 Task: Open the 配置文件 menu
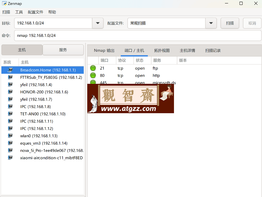(x=35, y=12)
